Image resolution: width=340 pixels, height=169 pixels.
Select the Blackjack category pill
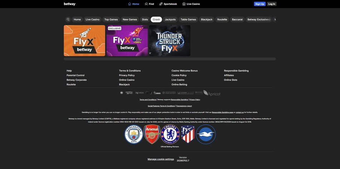[x=207, y=20]
